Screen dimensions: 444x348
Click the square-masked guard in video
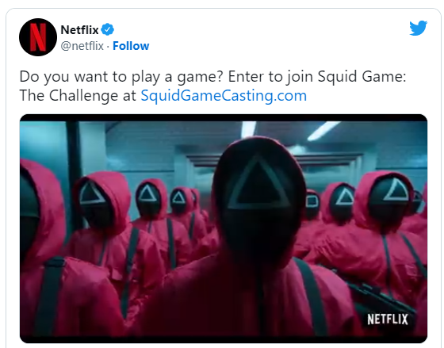coord(312,203)
